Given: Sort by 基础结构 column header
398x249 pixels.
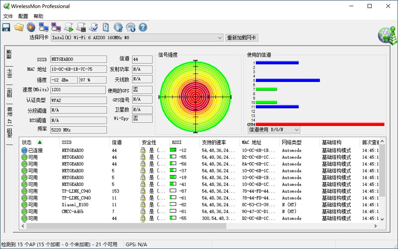Looking at the screenshot, I should (340, 142).
